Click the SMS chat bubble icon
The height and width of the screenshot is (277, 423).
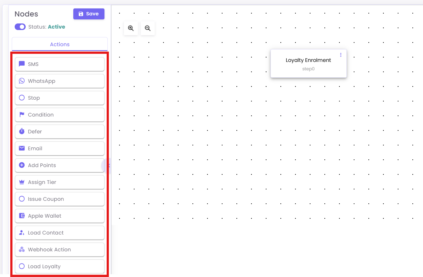pyautogui.click(x=22, y=64)
